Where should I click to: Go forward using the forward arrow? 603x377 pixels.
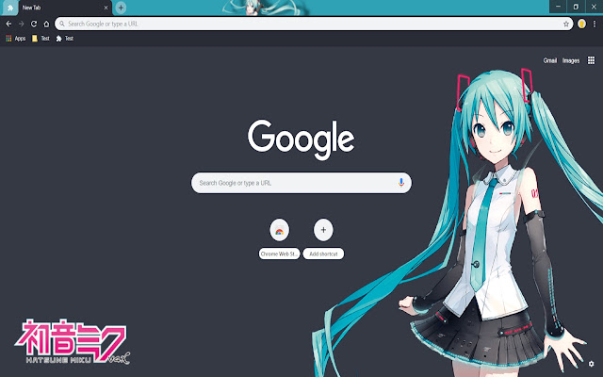21,24
